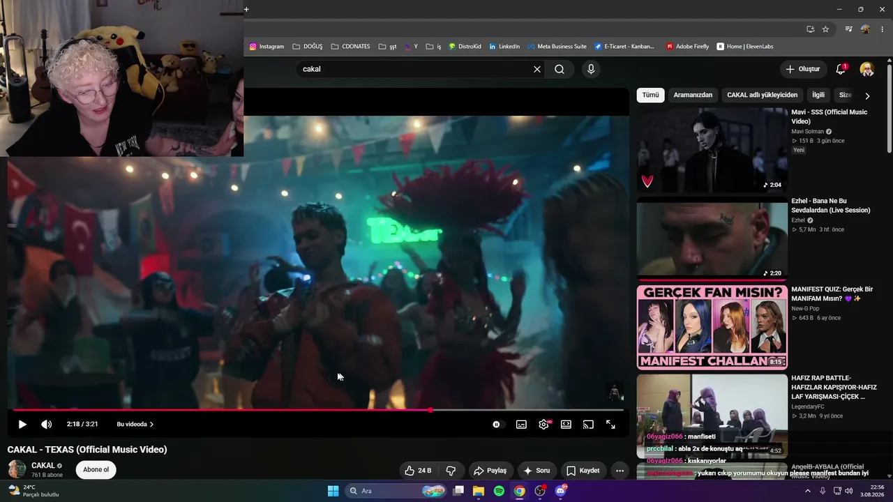Cast the video to a TV
The width and height of the screenshot is (893, 502).
point(588,424)
